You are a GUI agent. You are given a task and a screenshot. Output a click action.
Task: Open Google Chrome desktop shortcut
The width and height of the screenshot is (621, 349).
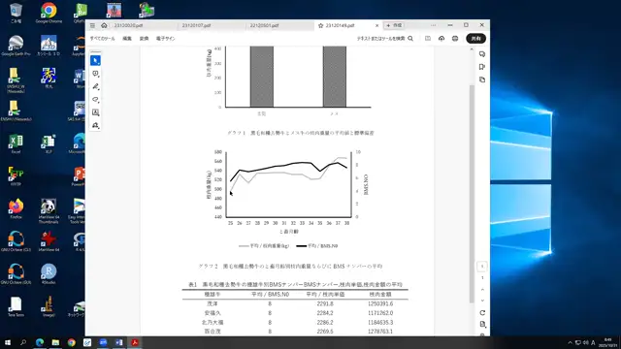[49, 13]
